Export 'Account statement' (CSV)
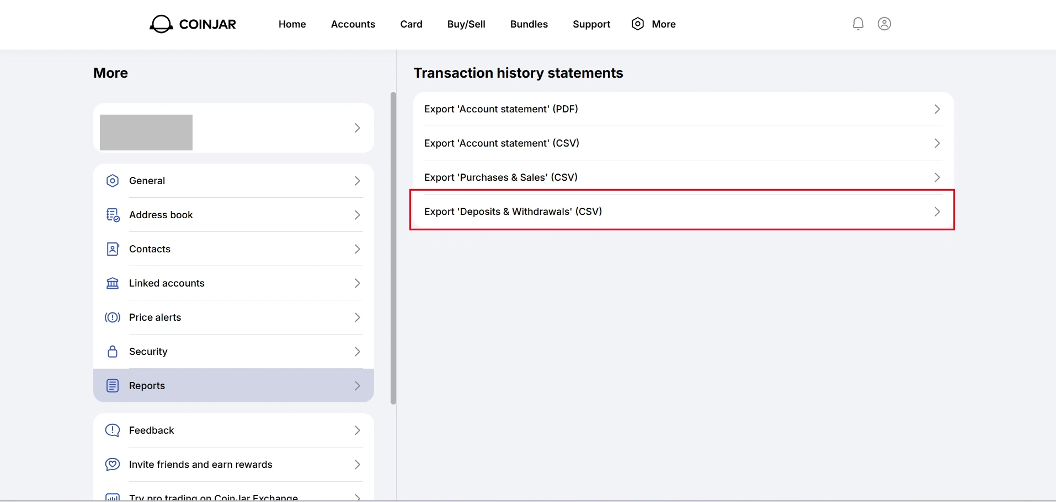Screen dimensions: 1056x502 click(684, 143)
